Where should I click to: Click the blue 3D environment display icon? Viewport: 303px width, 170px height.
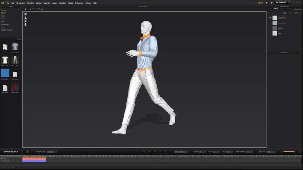click(25, 21)
